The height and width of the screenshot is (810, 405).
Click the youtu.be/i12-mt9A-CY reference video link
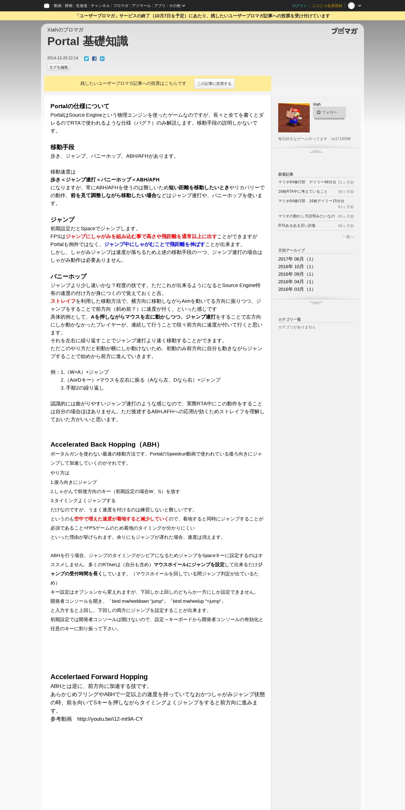point(110,719)
